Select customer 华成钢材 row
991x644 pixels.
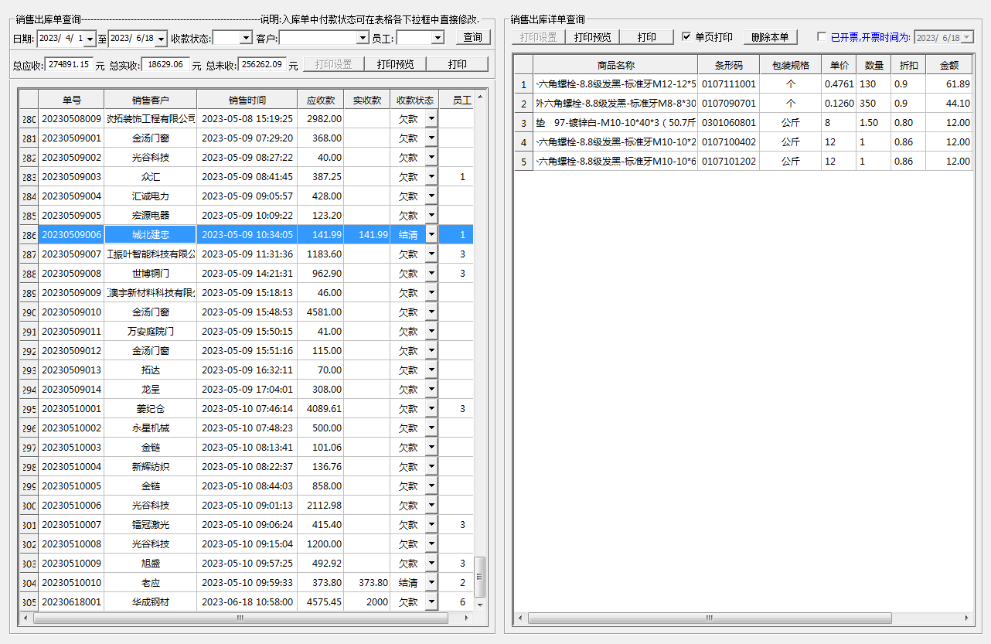pos(151,601)
